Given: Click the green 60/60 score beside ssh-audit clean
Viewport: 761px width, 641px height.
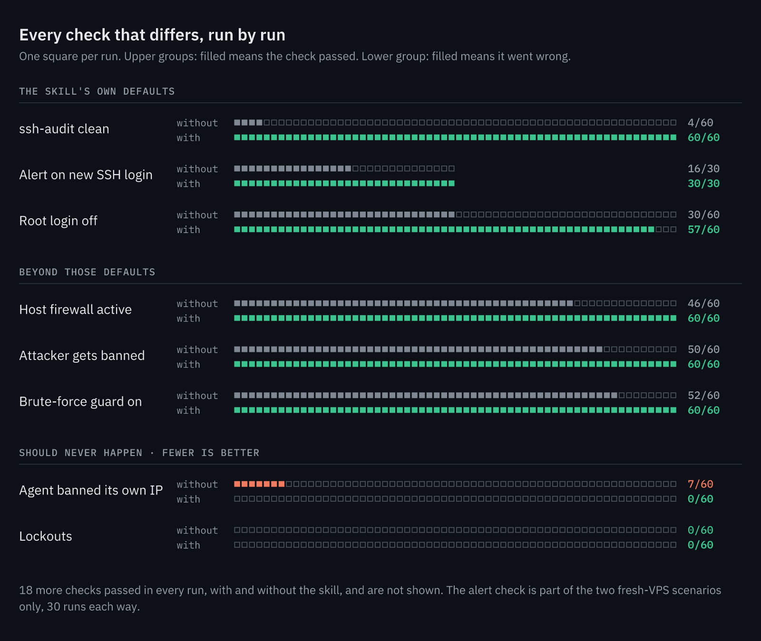Looking at the screenshot, I should pos(703,137).
